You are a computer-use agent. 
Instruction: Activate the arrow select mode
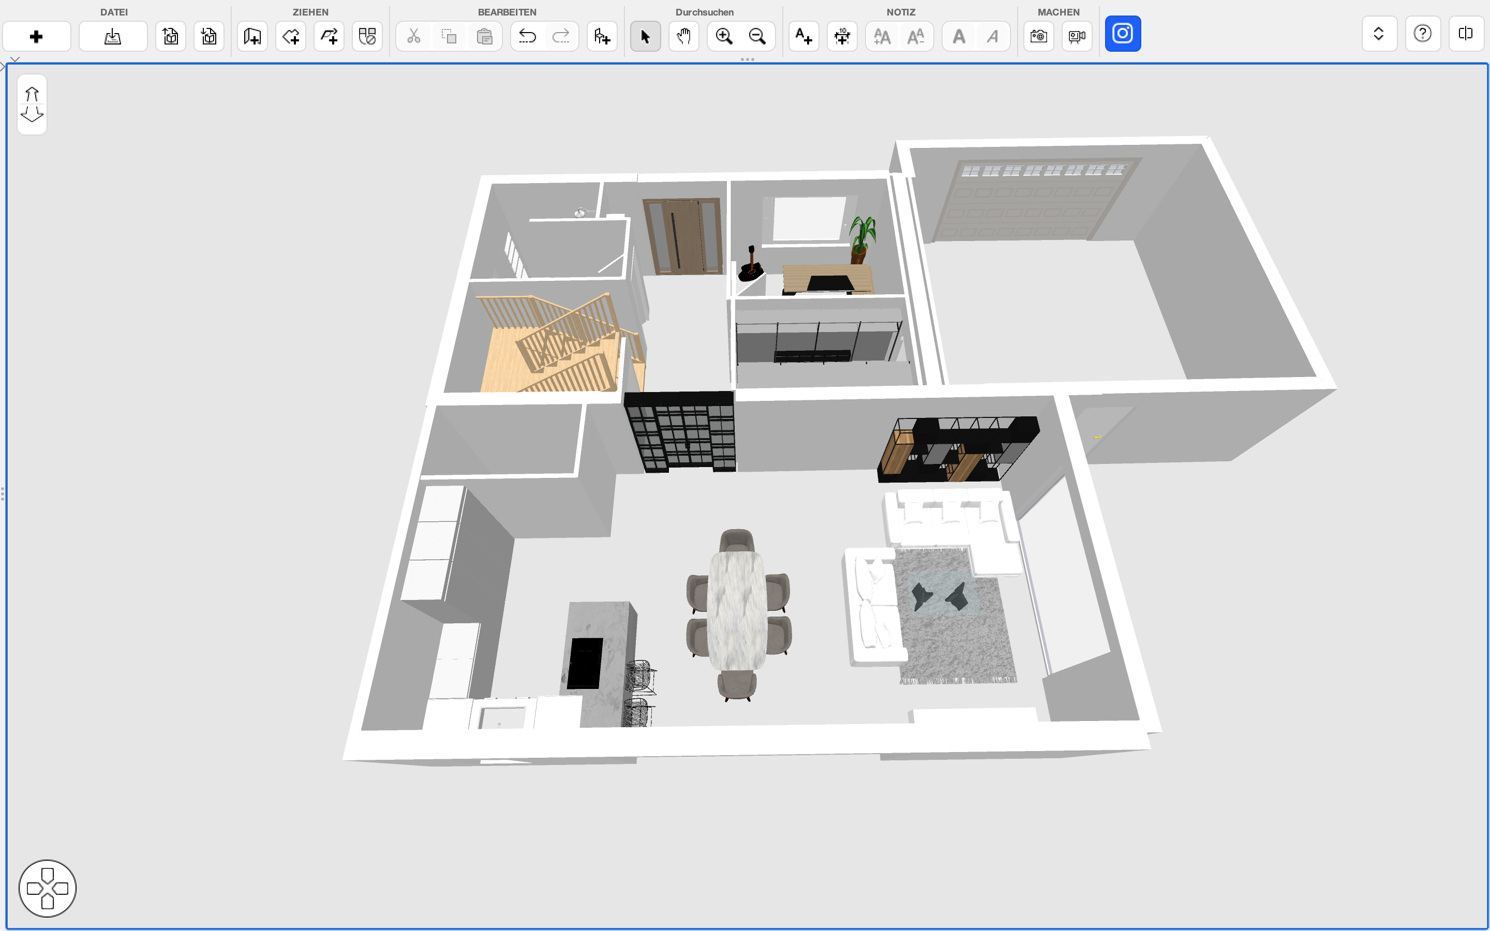[645, 37]
